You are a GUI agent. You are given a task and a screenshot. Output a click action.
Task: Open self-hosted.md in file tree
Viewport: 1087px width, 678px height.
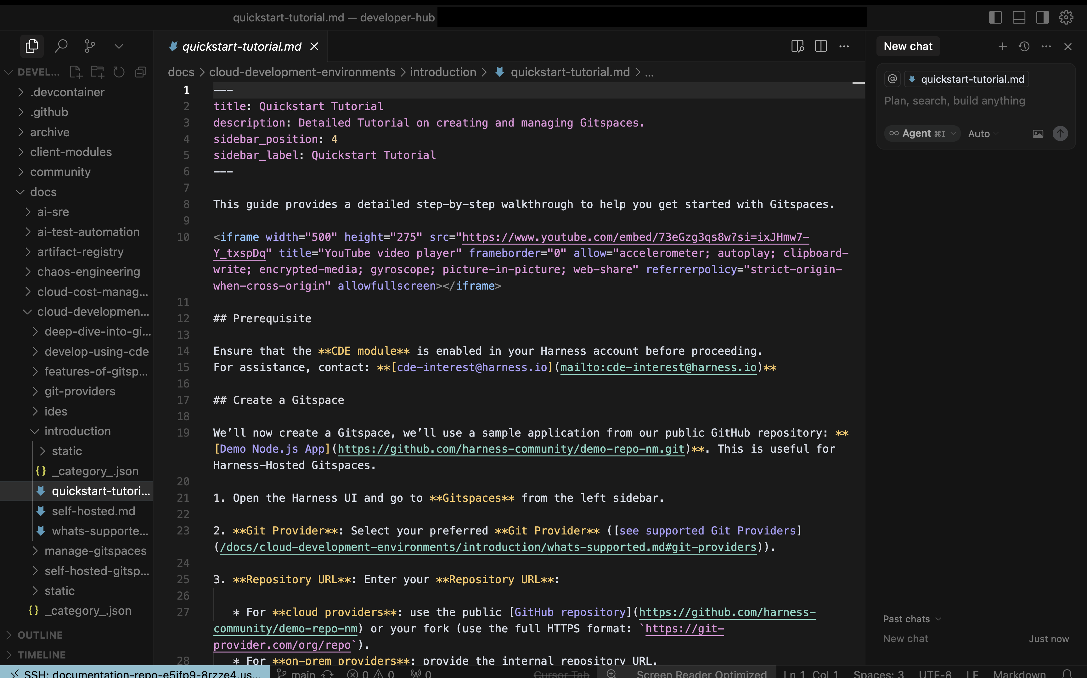point(93,511)
